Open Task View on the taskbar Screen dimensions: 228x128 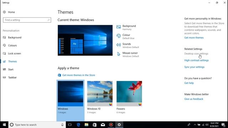point(70,125)
